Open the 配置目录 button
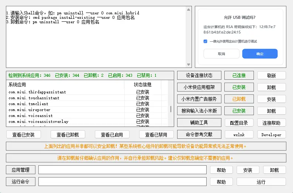293x193 pixels. pyautogui.click(x=239, y=123)
